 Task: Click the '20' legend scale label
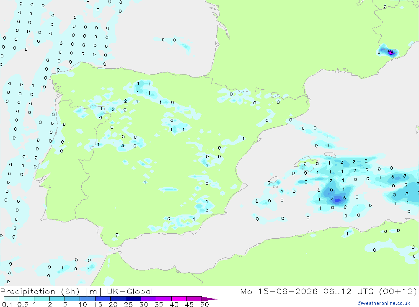(x=113, y=304)
